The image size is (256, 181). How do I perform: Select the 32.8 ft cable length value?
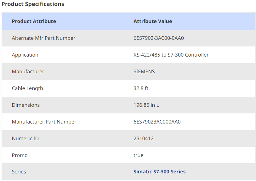pos(141,88)
